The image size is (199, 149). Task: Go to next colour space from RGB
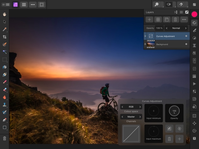pyautogui.click(x=140, y=107)
